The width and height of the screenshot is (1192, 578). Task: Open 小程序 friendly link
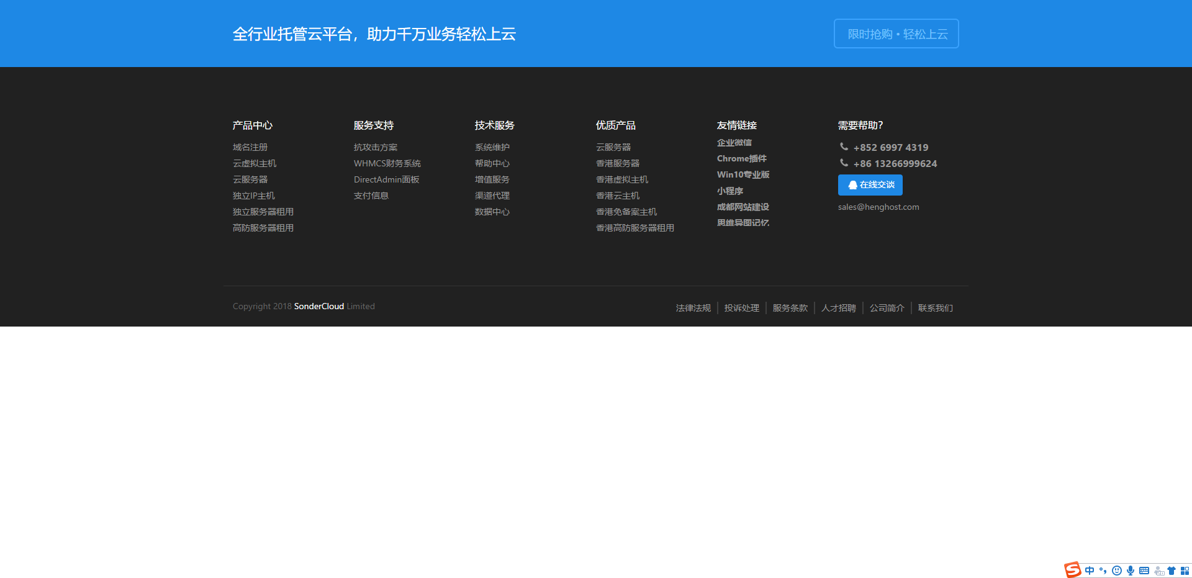[x=730, y=191]
